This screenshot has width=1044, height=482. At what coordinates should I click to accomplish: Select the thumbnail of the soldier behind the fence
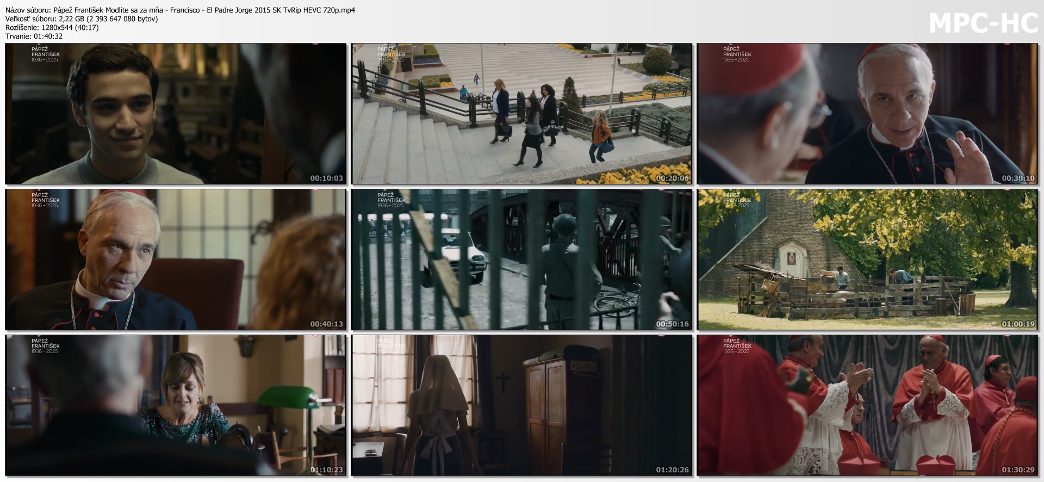pyautogui.click(x=521, y=259)
